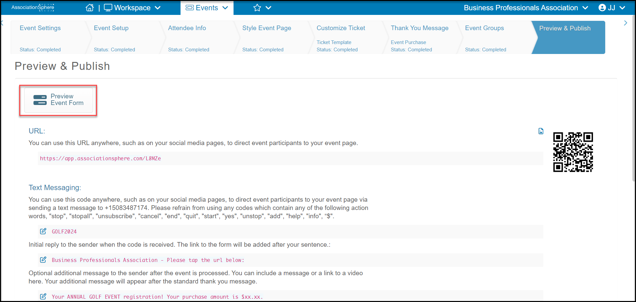This screenshot has height=302, width=636.
Task: Go to the Event Groups step
Action: [494, 37]
